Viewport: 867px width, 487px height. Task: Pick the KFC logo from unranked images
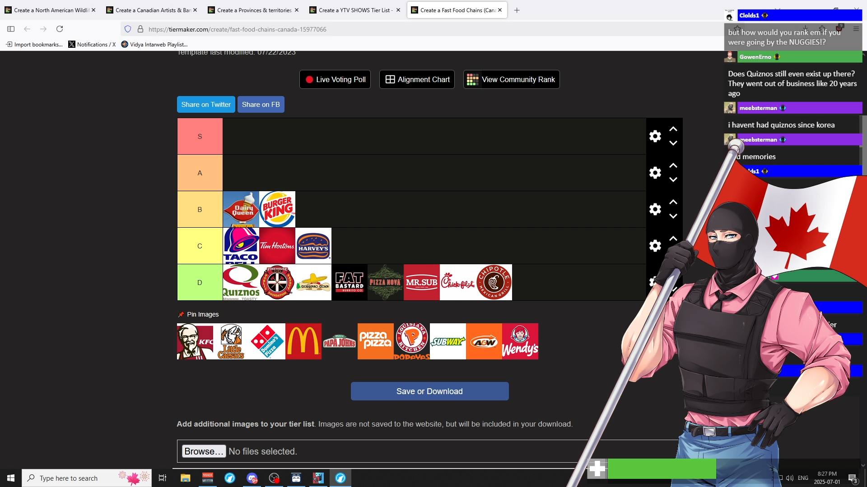pos(195,341)
